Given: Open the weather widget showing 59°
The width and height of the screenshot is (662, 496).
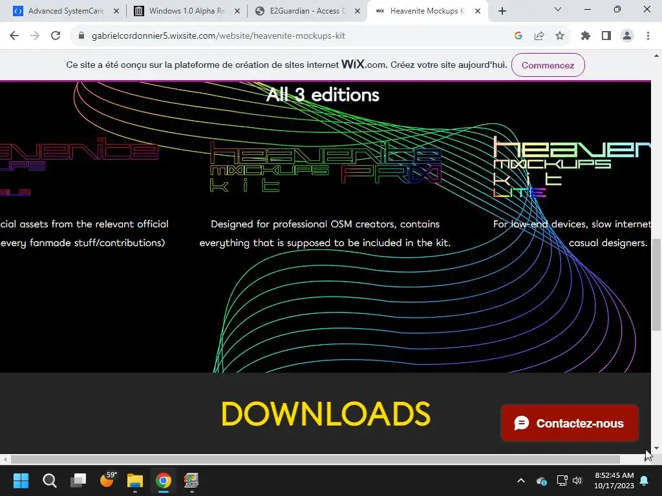Looking at the screenshot, I should pos(108,480).
